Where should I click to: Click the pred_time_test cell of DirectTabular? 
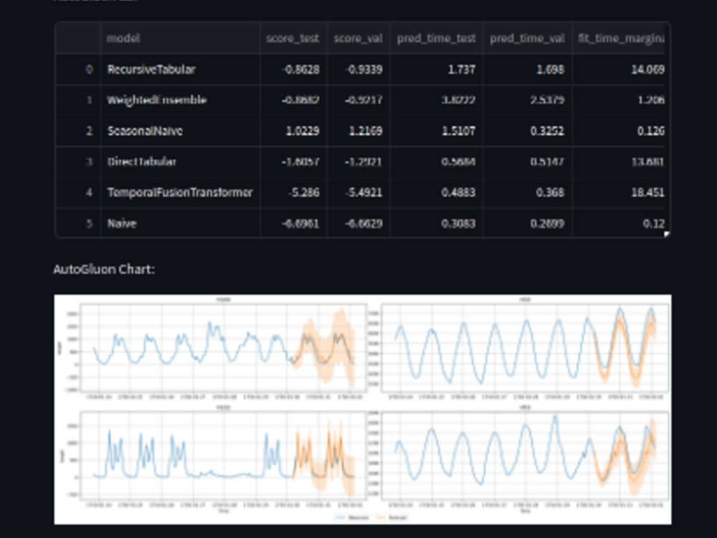(x=436, y=161)
